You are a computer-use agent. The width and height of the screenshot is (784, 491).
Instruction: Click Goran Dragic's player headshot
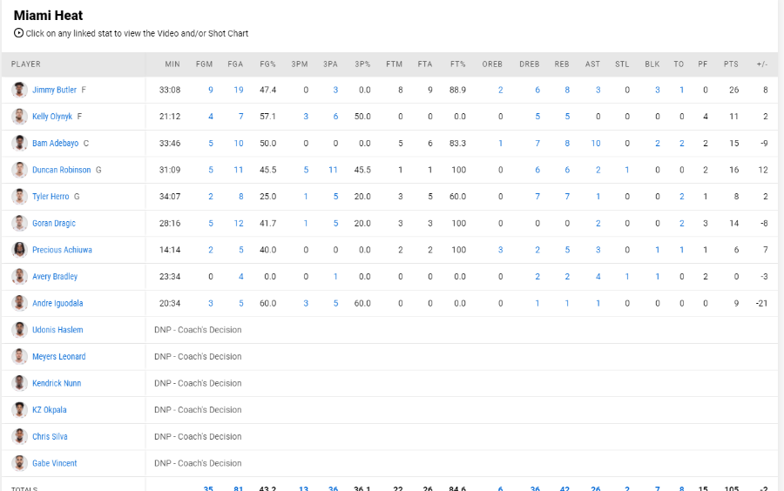click(x=19, y=223)
